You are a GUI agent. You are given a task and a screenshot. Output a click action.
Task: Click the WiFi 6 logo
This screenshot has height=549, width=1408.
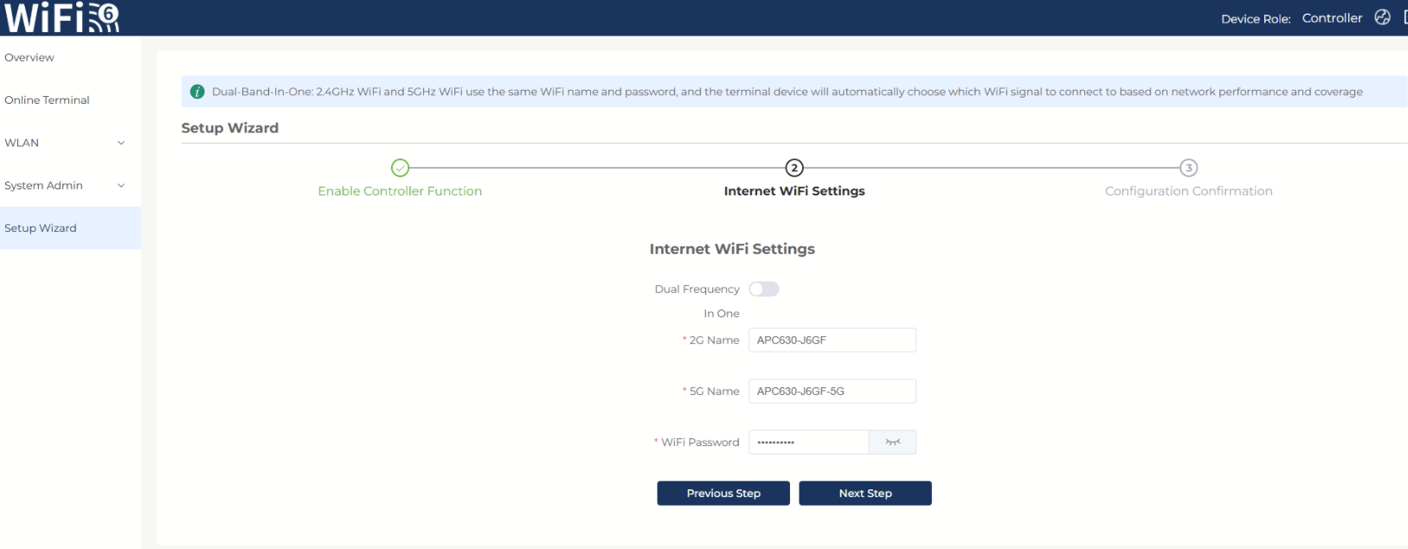(x=62, y=17)
